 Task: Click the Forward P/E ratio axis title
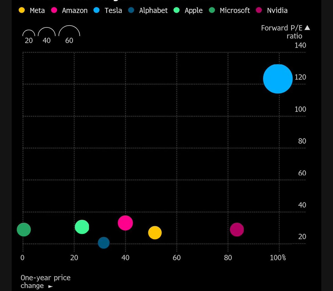click(x=282, y=32)
